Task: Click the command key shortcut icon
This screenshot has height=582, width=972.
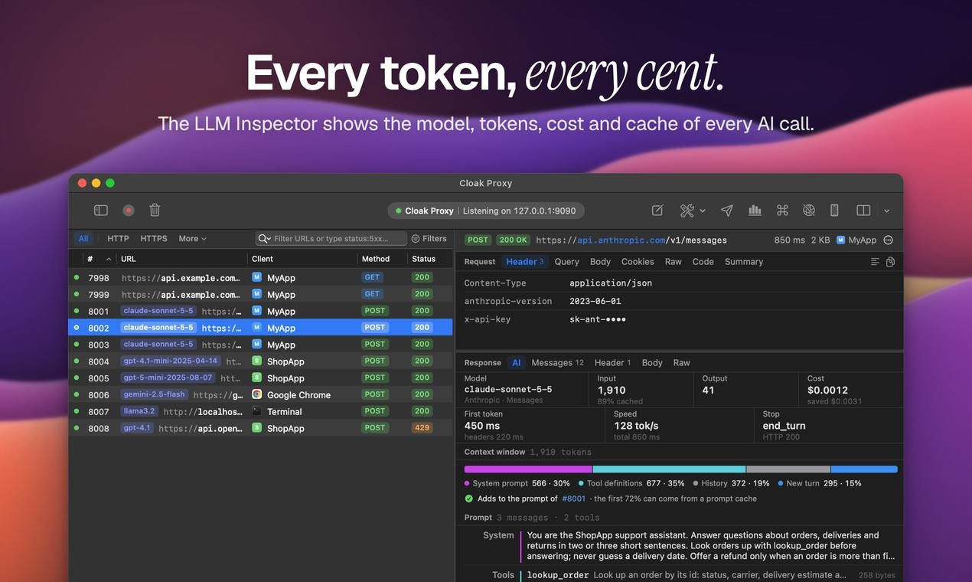Action: coord(782,210)
